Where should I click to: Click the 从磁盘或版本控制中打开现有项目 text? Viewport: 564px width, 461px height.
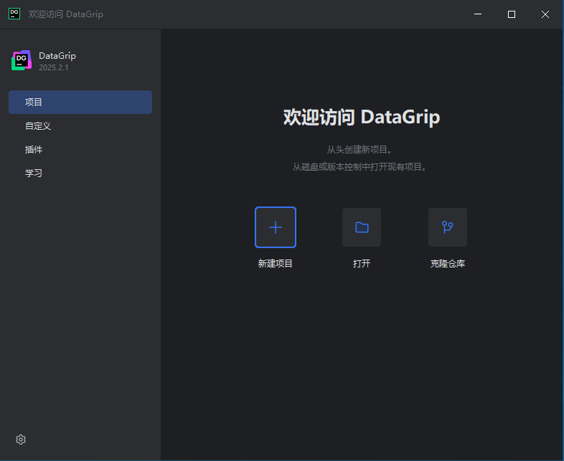359,167
